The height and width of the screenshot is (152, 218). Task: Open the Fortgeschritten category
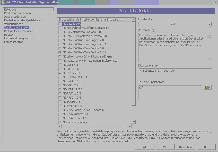(14, 42)
